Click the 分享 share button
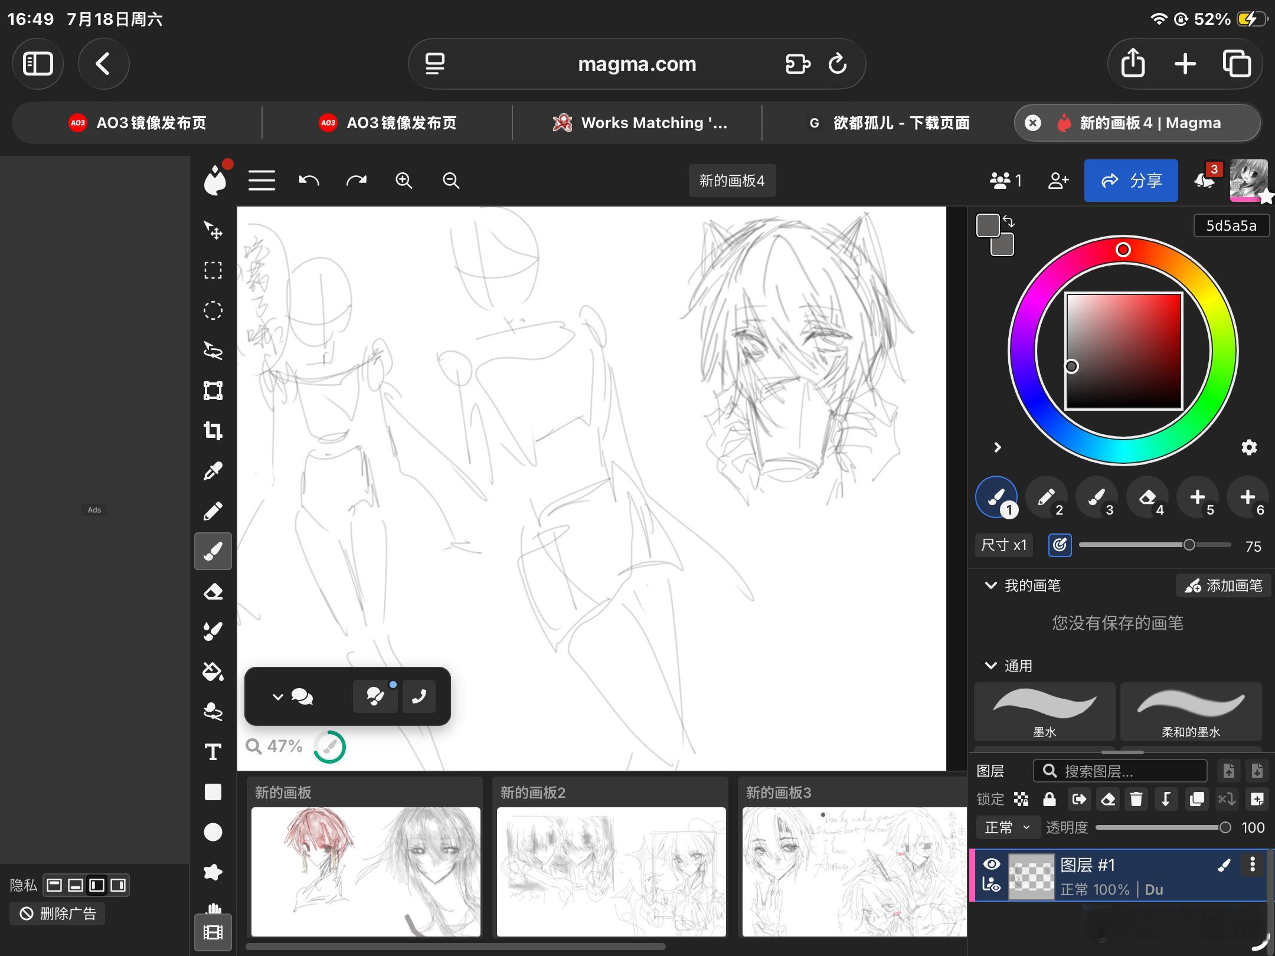Viewport: 1275px width, 956px height. (x=1131, y=181)
